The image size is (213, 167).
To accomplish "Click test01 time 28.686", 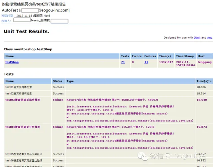I will click(201, 87).
